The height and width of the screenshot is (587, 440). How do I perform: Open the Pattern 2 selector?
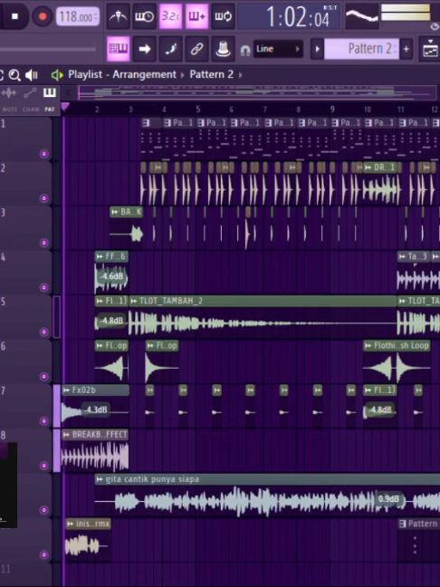point(361,49)
